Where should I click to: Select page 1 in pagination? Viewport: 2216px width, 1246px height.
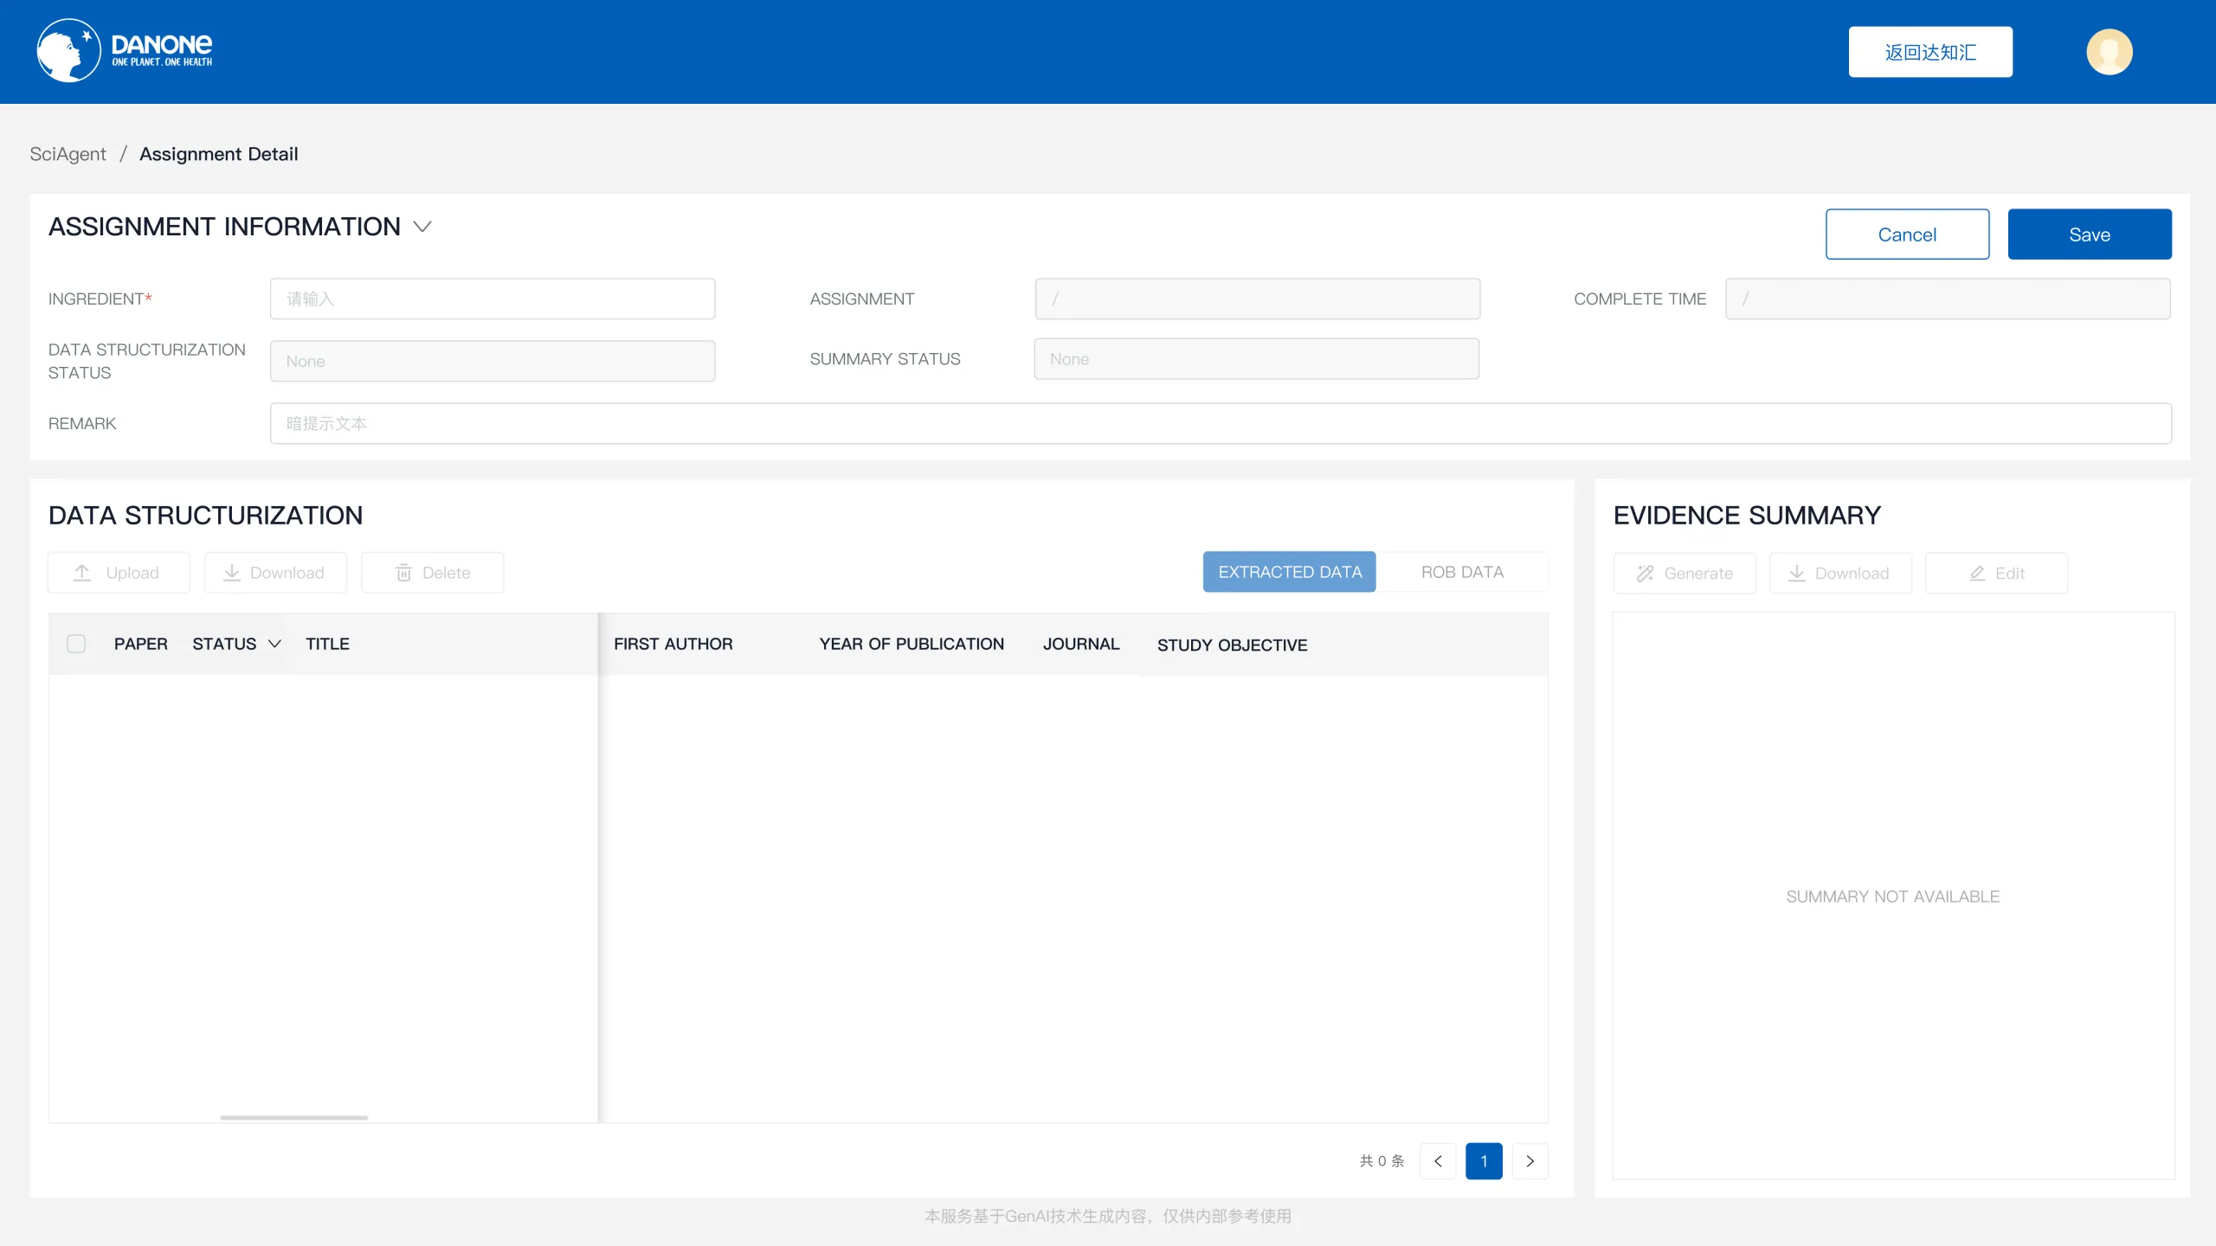pos(1484,1161)
